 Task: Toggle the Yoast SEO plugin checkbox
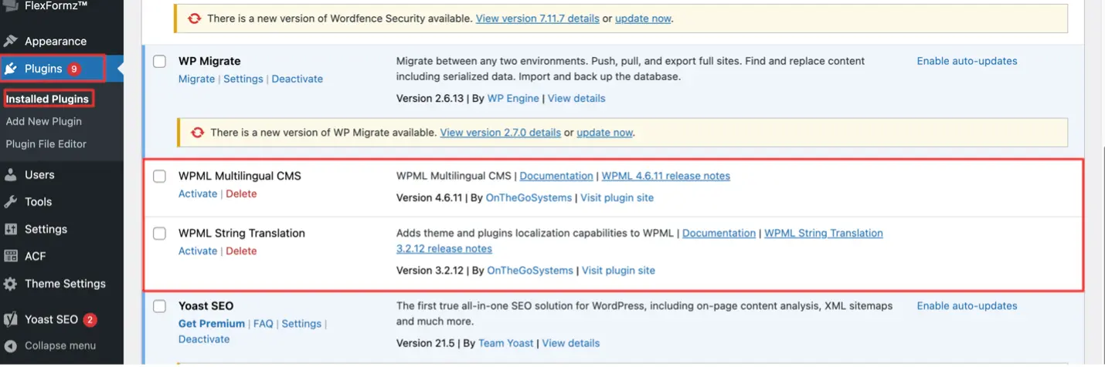(x=159, y=306)
